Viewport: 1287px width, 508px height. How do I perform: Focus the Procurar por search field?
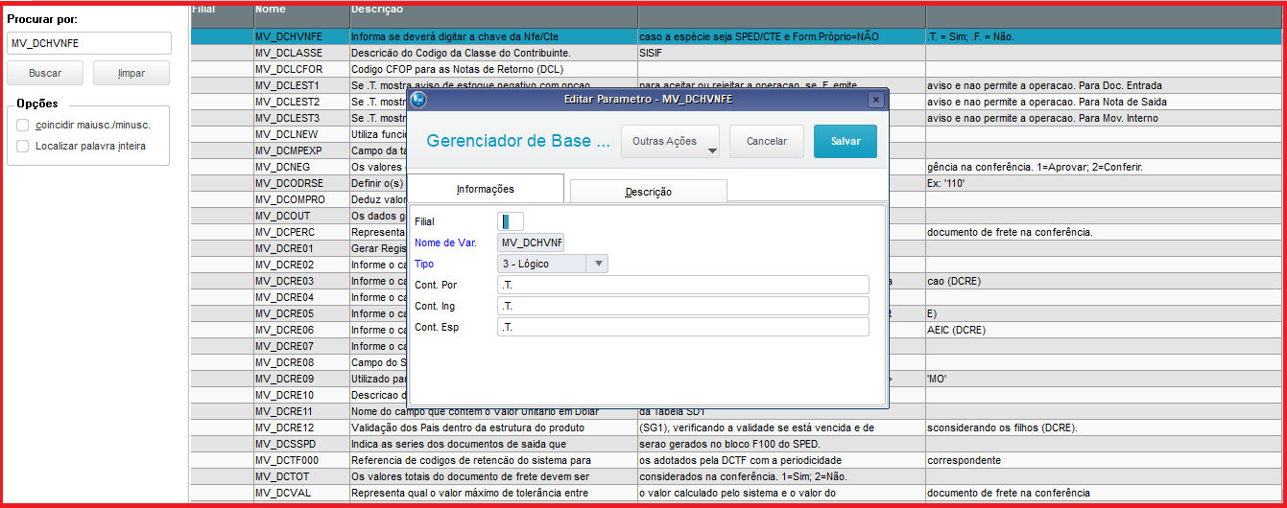[88, 43]
